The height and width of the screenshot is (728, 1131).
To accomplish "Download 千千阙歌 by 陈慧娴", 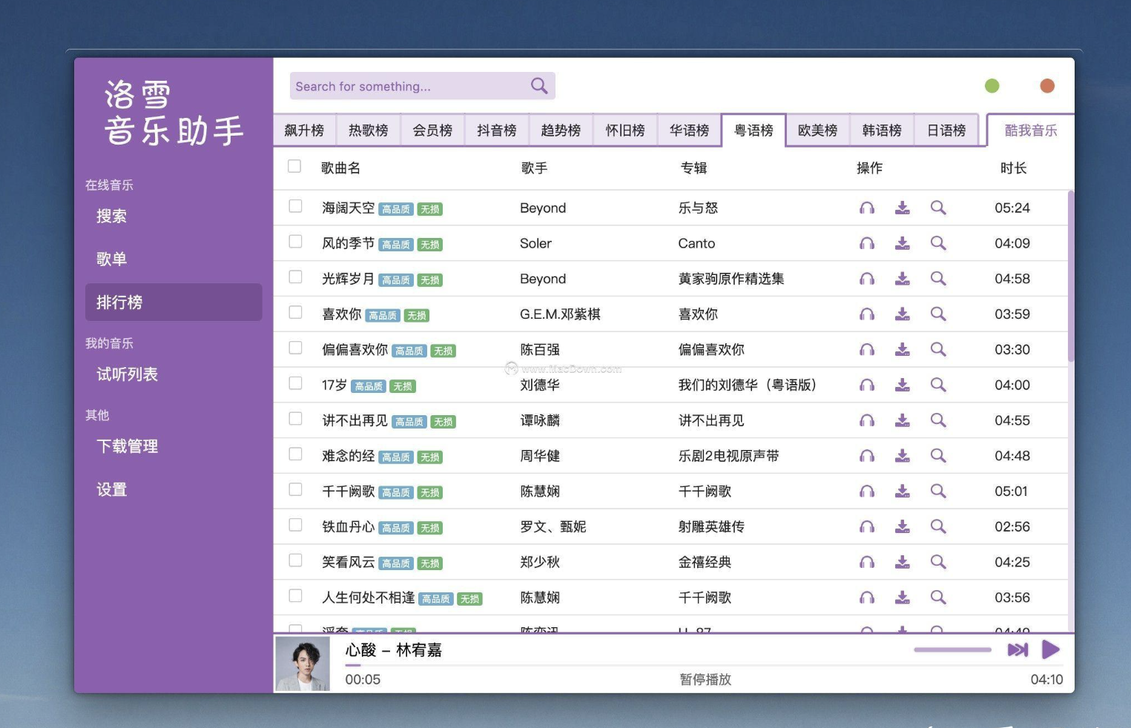I will [x=903, y=491].
